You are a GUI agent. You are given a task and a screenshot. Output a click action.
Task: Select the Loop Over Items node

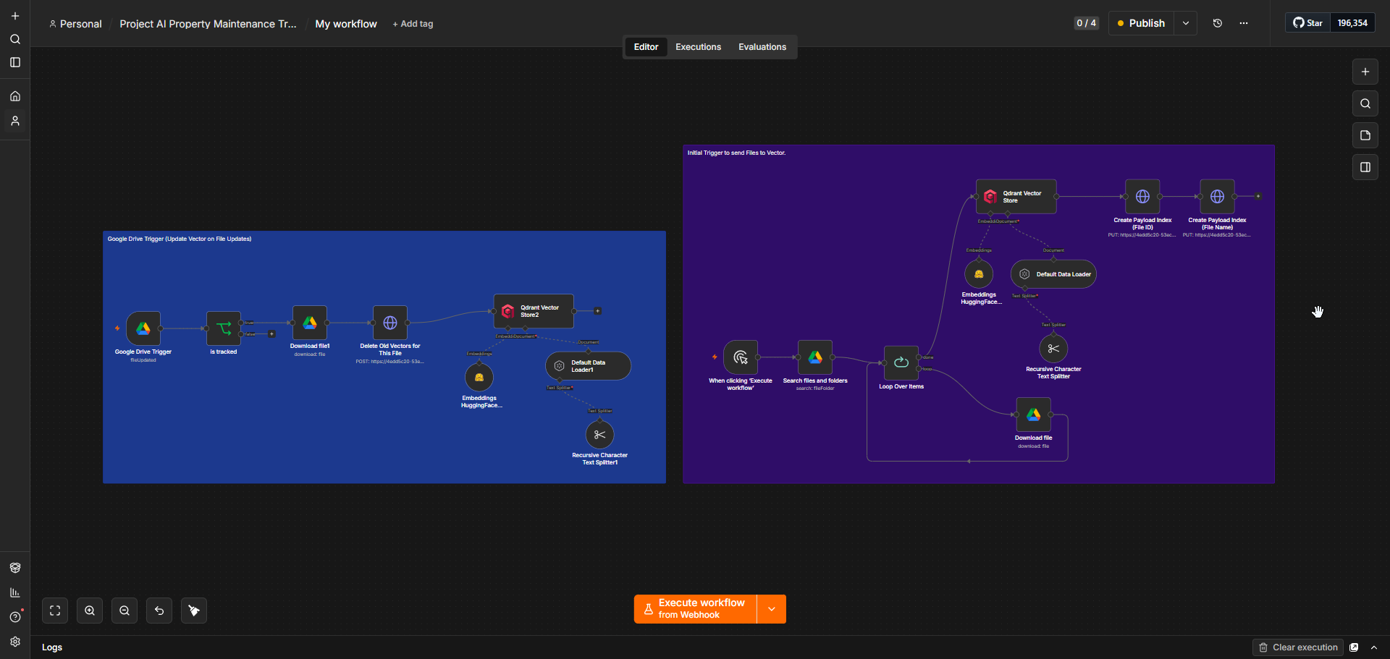tap(901, 363)
